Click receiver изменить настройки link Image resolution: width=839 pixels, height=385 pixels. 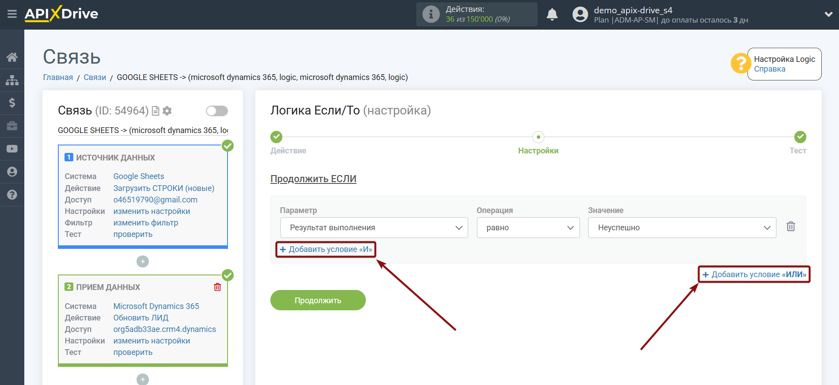(x=152, y=341)
